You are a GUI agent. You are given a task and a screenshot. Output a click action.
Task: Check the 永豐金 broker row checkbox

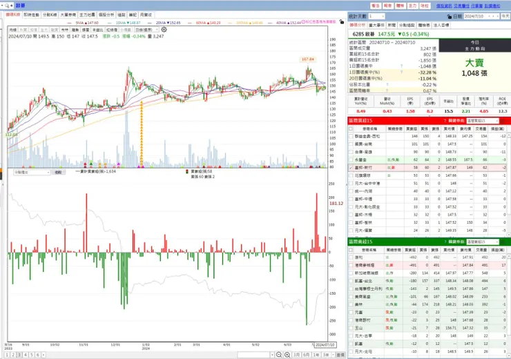351,160
